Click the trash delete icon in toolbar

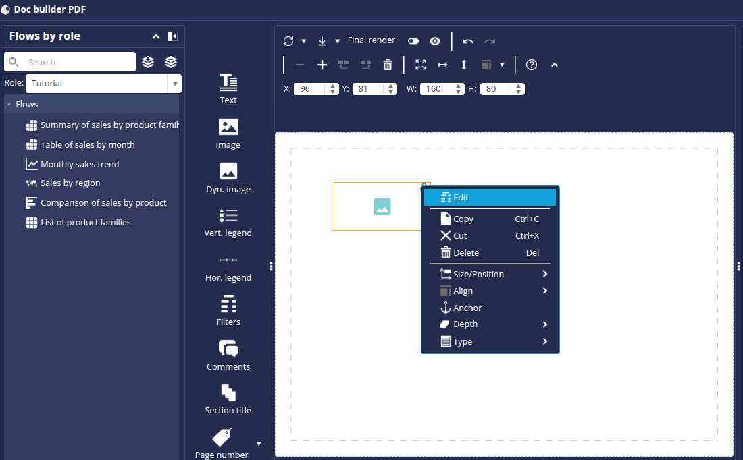[388, 65]
